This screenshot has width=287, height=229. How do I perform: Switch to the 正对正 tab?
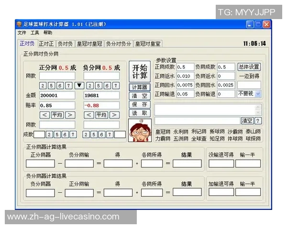pyautogui.click(x=46, y=44)
